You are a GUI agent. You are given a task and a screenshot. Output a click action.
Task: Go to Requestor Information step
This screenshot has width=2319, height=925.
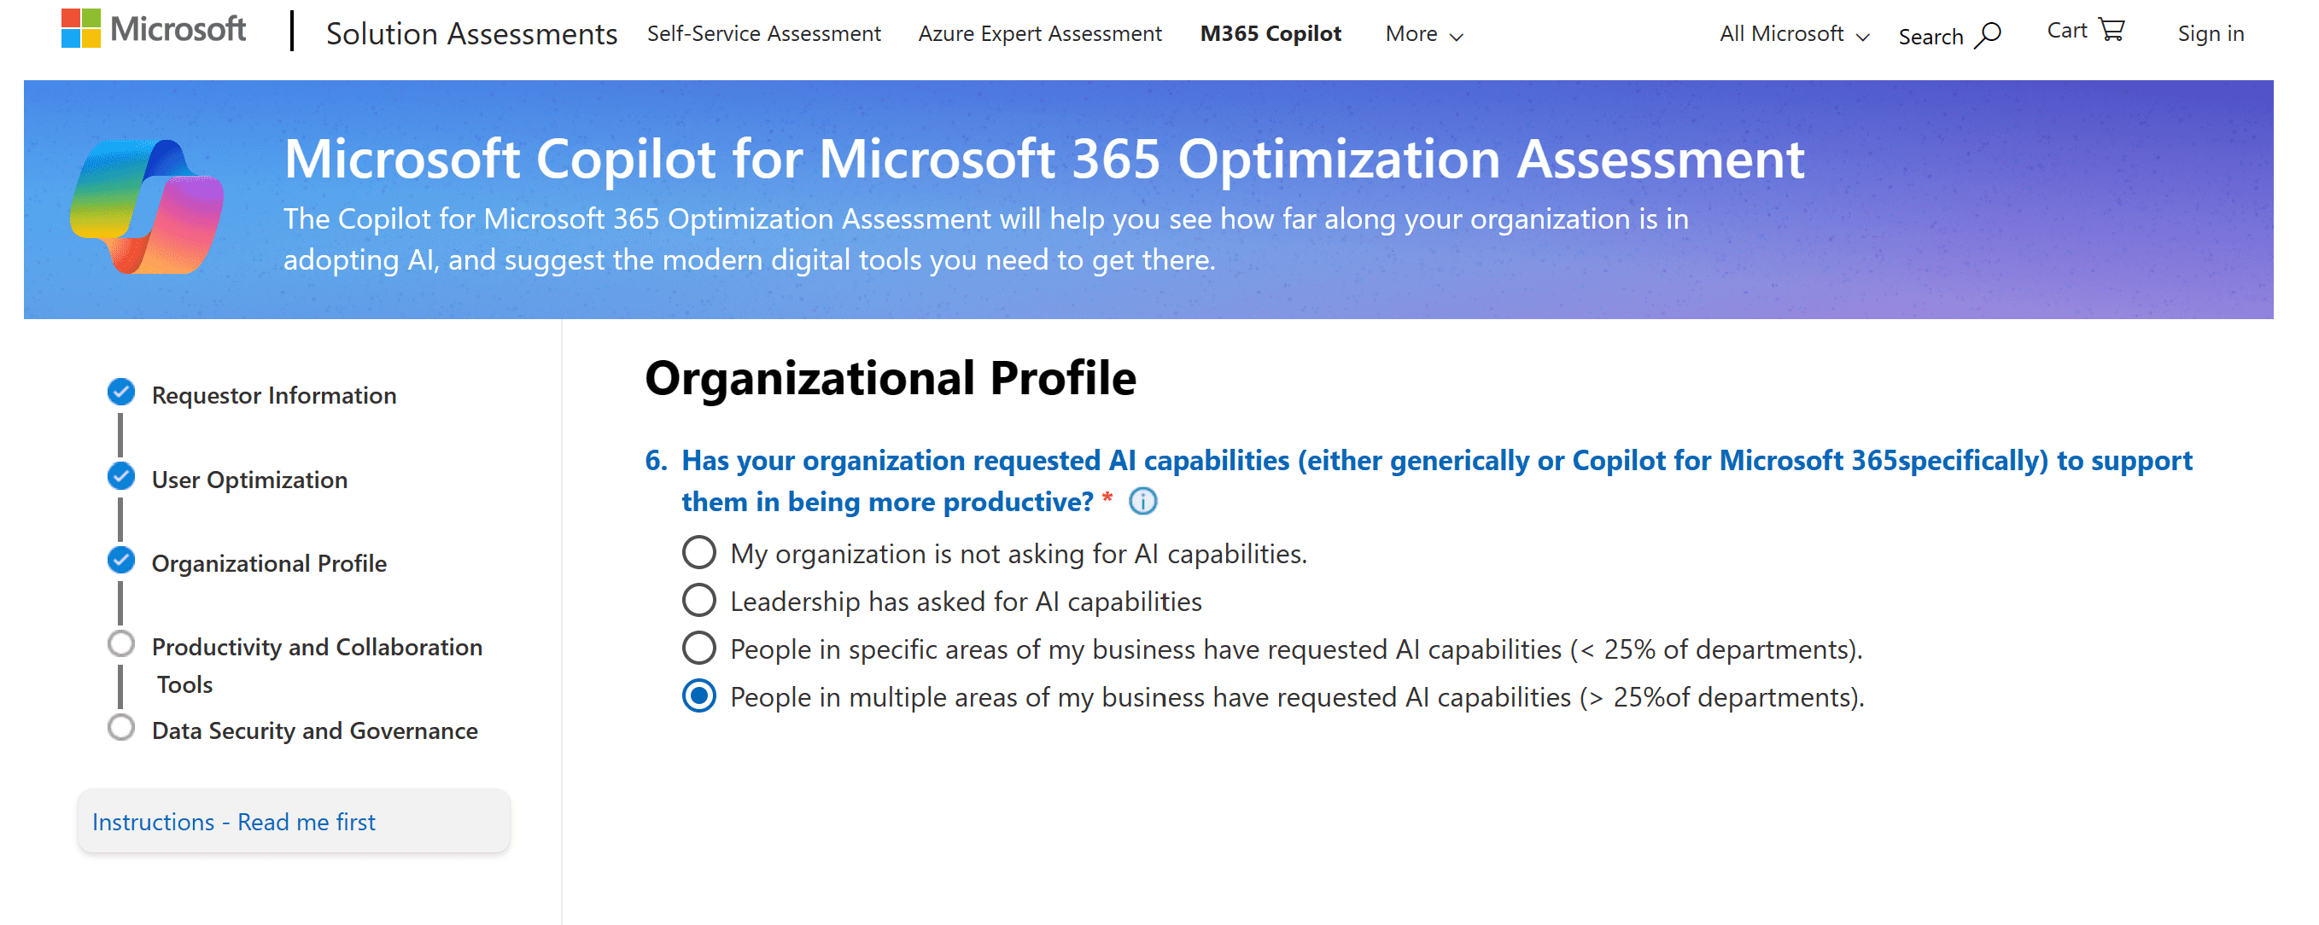tap(274, 395)
